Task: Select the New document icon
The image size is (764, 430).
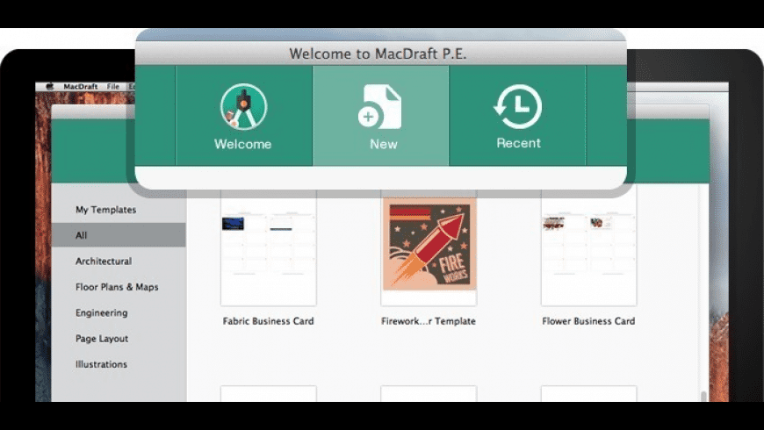Action: click(380, 107)
